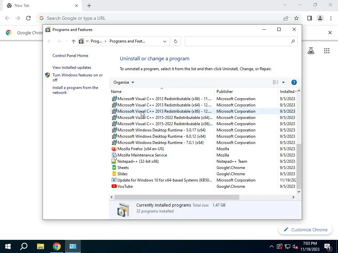Sort by Publisher column header
The height and width of the screenshot is (253, 338).
246,92
